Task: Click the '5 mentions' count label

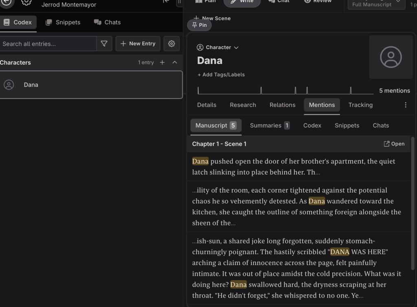Action: click(x=394, y=91)
